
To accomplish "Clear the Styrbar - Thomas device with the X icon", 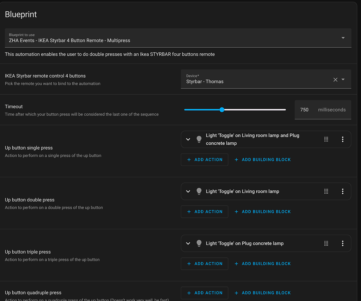I will pyautogui.click(x=335, y=79).
